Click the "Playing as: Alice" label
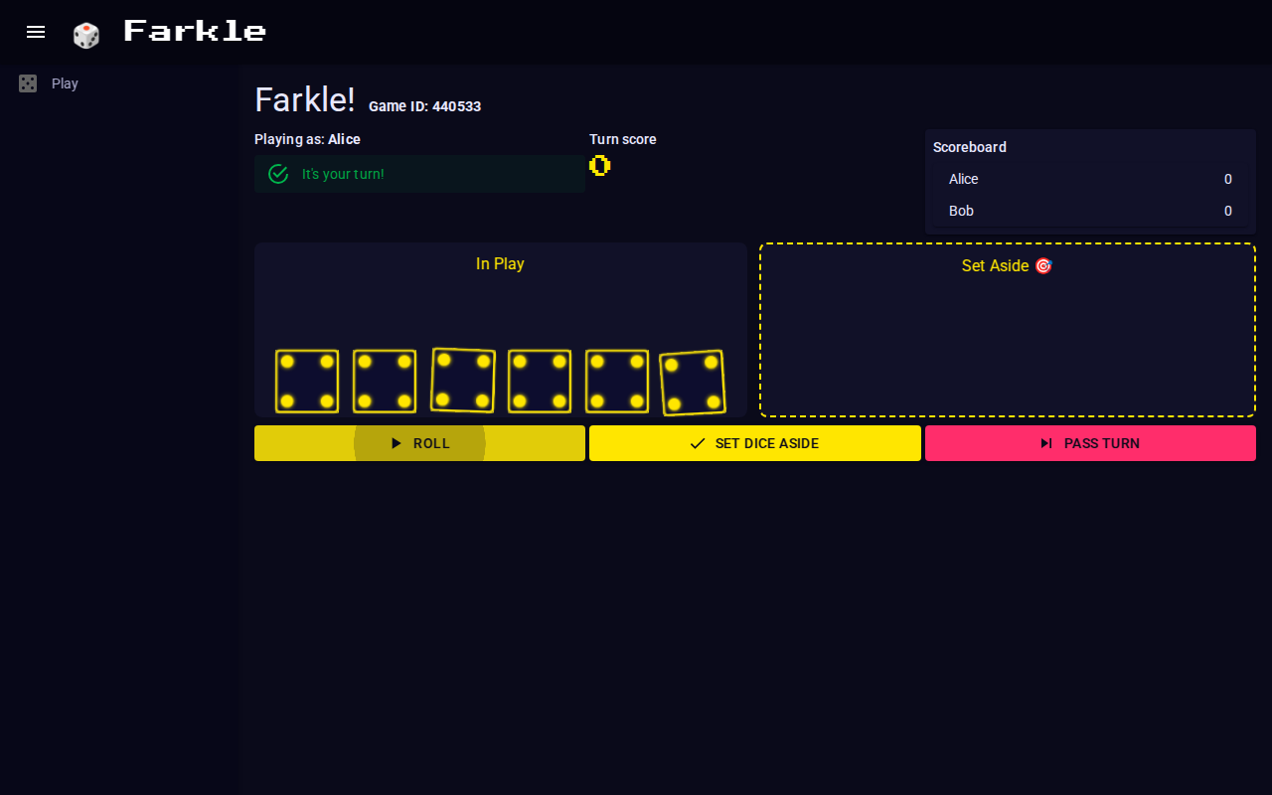Viewport: 1272px width, 795px height. click(307, 139)
